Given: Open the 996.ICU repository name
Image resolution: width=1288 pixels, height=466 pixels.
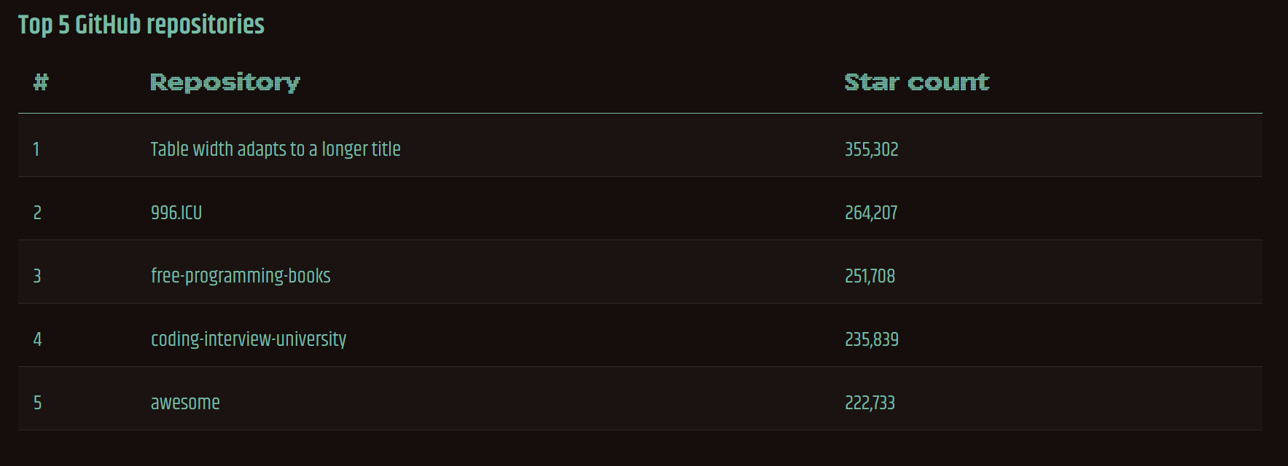Looking at the screenshot, I should click(x=176, y=213).
